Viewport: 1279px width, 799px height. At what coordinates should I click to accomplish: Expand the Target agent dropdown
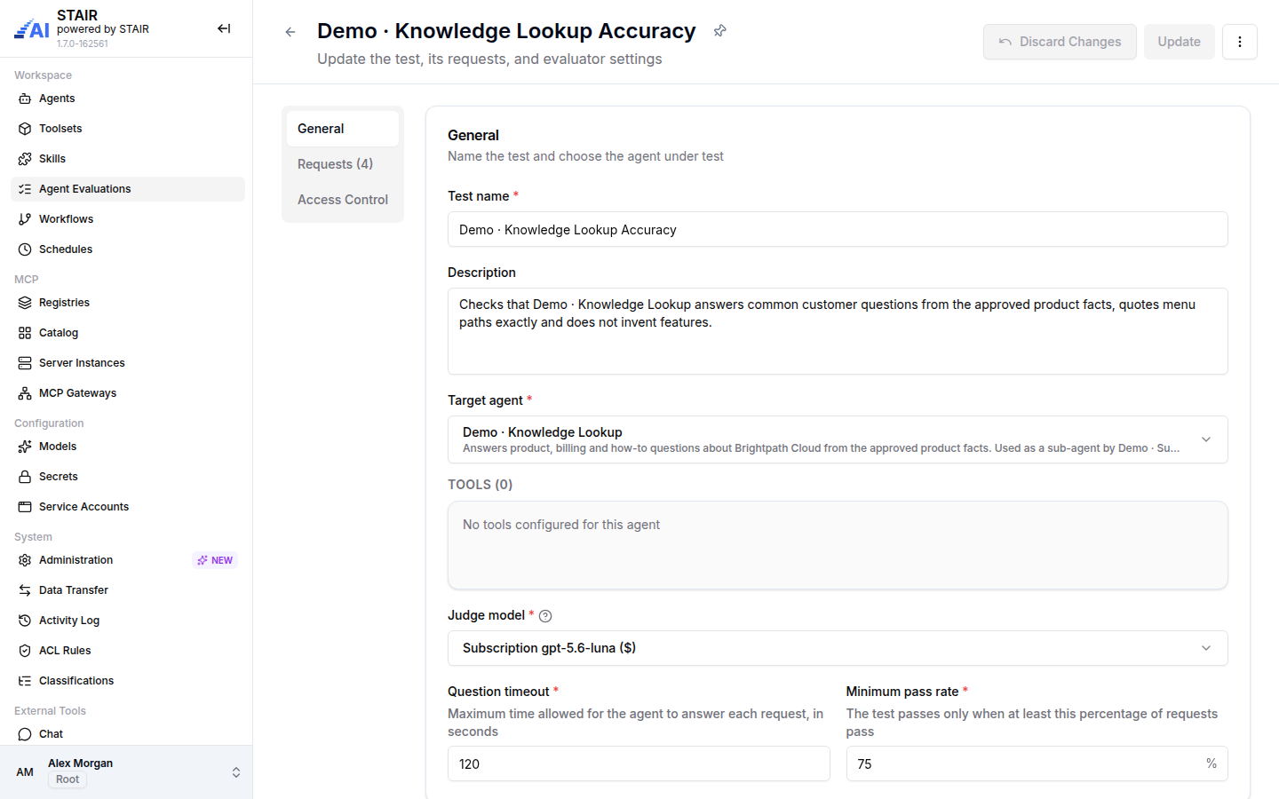coord(838,439)
